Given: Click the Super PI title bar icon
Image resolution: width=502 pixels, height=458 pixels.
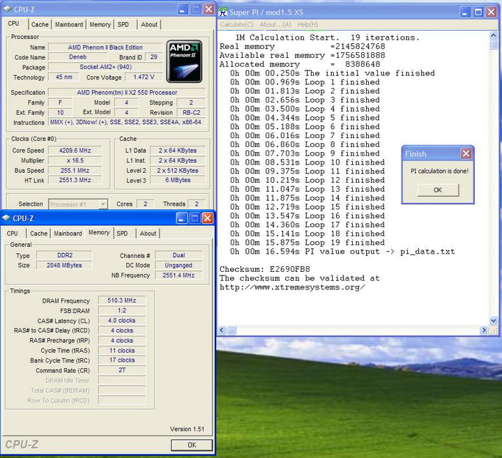Looking at the screenshot, I should pyautogui.click(x=224, y=11).
